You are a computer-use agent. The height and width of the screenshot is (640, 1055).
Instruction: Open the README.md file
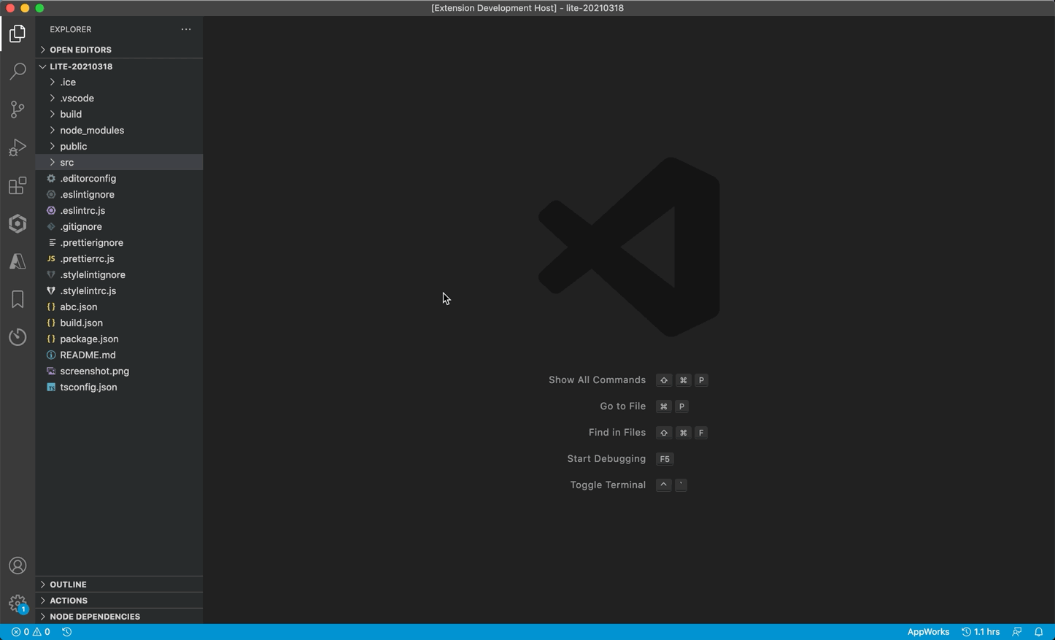coord(119,355)
